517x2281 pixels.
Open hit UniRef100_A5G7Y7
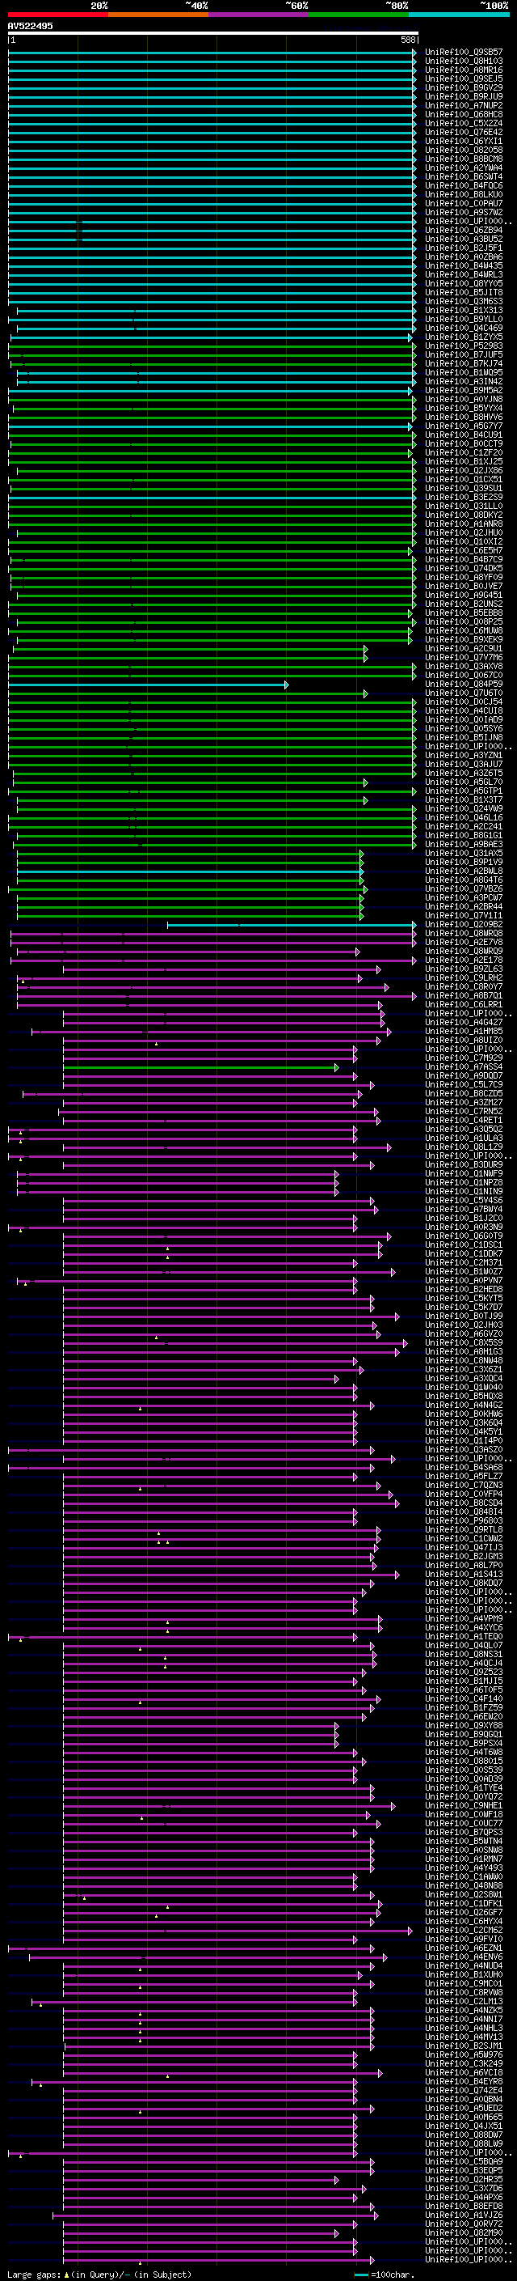coord(464,426)
